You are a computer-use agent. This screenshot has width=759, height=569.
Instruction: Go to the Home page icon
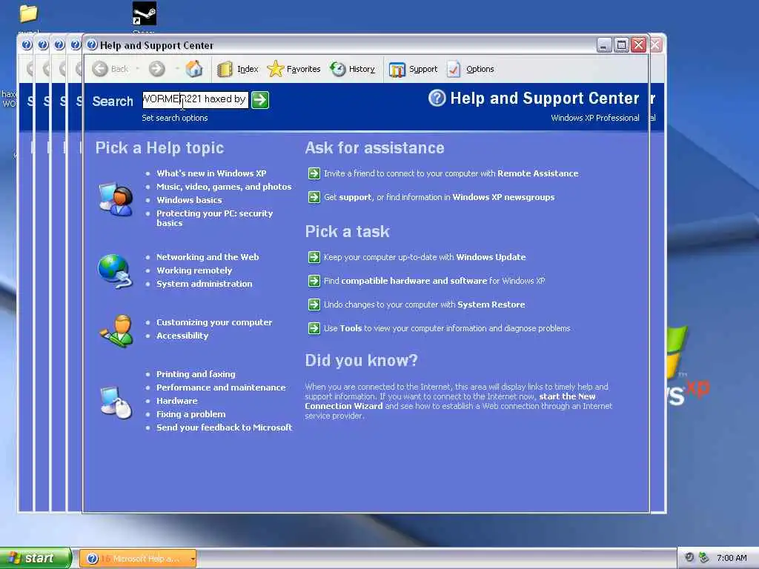(x=194, y=69)
